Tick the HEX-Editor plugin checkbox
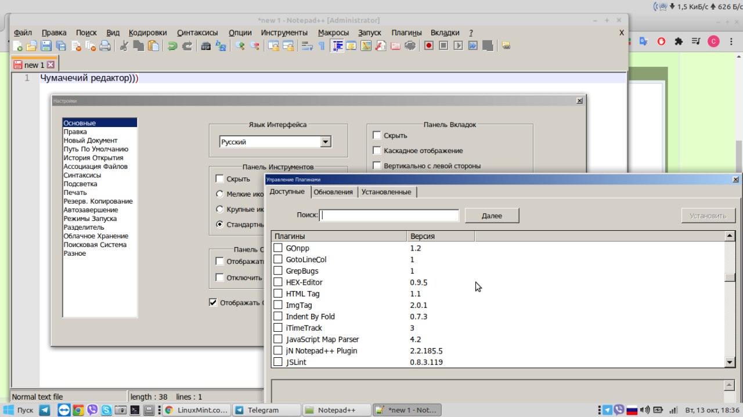Viewport: 743px width, 417px height. (x=278, y=282)
